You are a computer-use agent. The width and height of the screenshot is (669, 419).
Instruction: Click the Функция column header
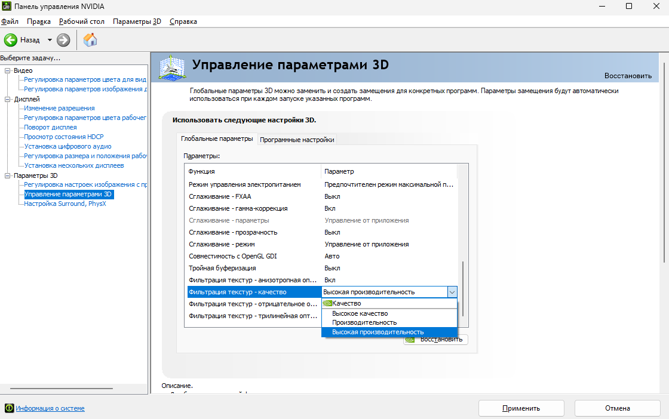(253, 171)
